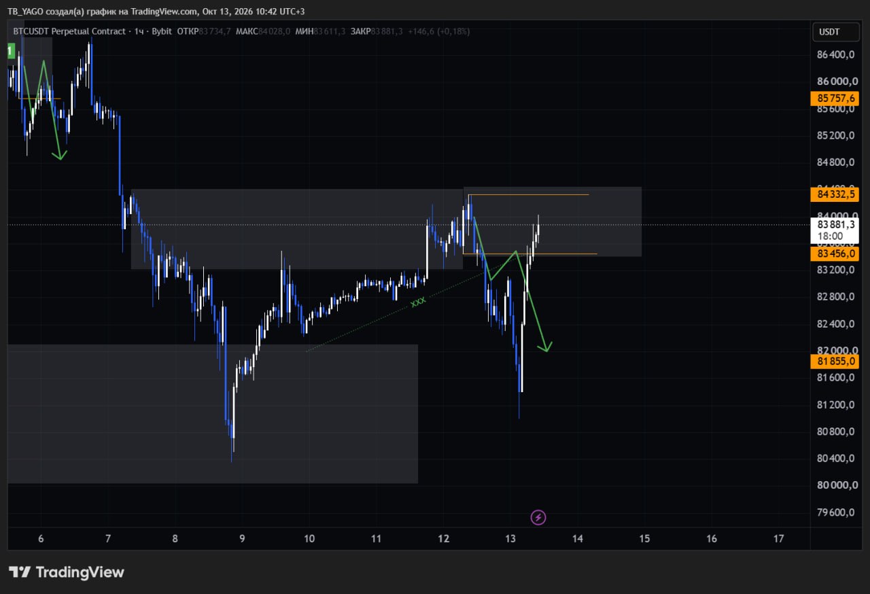Click the green 1 badge at chart corner
The height and width of the screenshot is (594, 870).
coord(11,51)
